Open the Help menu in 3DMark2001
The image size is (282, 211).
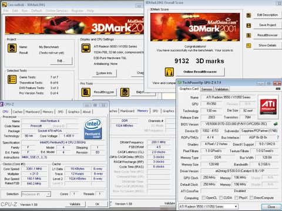point(90,11)
